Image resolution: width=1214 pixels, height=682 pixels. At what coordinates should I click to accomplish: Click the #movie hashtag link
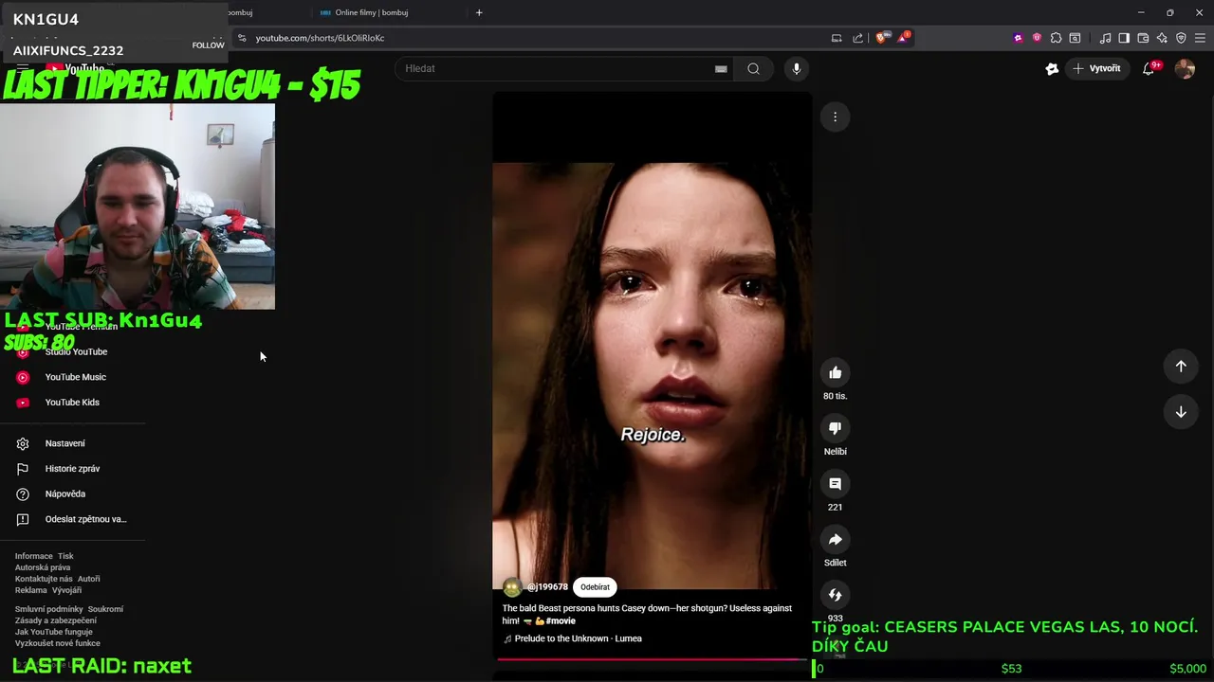pyautogui.click(x=561, y=621)
